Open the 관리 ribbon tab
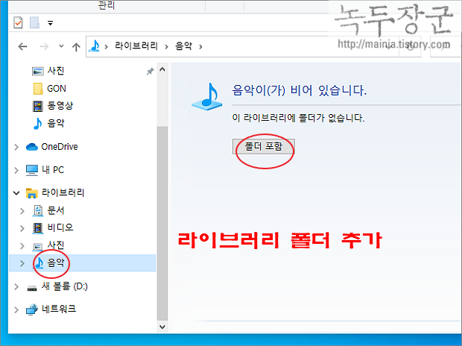The width and height of the screenshot is (462, 346). (107, 6)
